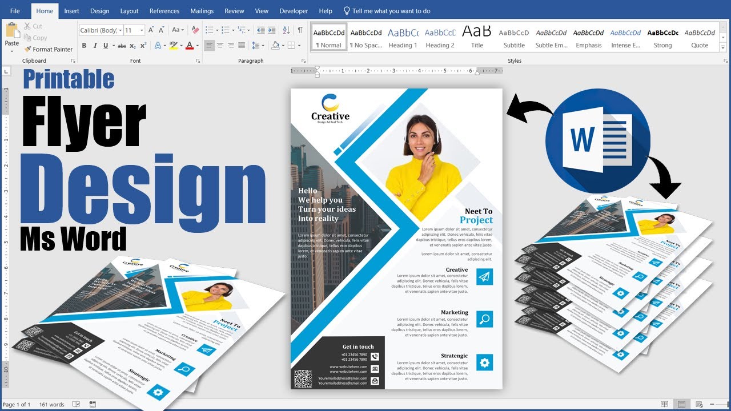The height and width of the screenshot is (411, 731).
Task: Click the Cut button
Action: 34,26
